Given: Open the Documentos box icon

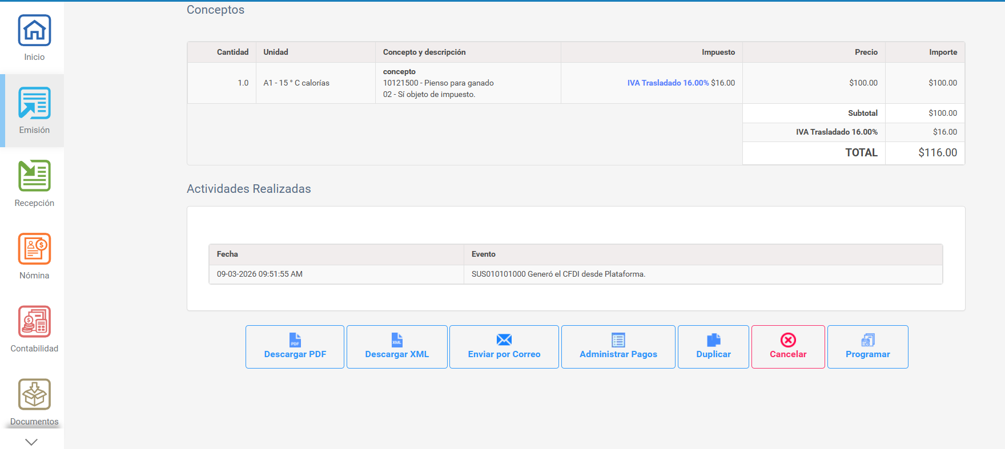Looking at the screenshot, I should tap(34, 395).
